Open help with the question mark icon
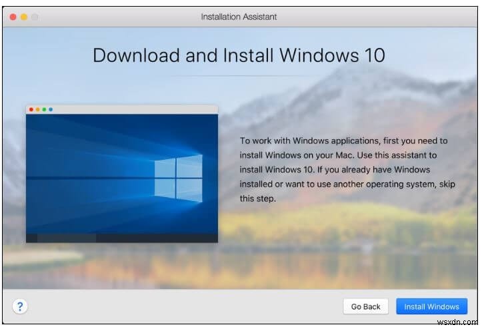Image resolution: width=486 pixels, height=329 pixels. pyautogui.click(x=20, y=306)
